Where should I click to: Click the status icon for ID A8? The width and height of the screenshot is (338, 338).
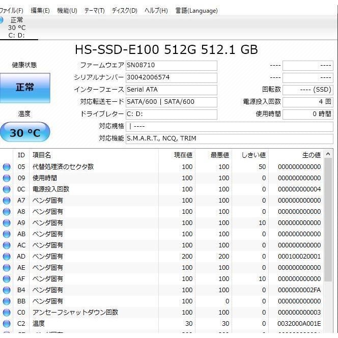(x=7, y=212)
